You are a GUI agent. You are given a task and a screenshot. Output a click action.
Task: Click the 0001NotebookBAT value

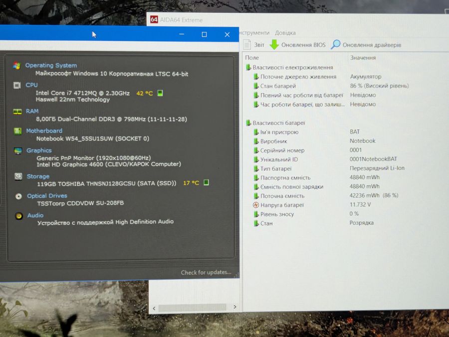coord(373,159)
